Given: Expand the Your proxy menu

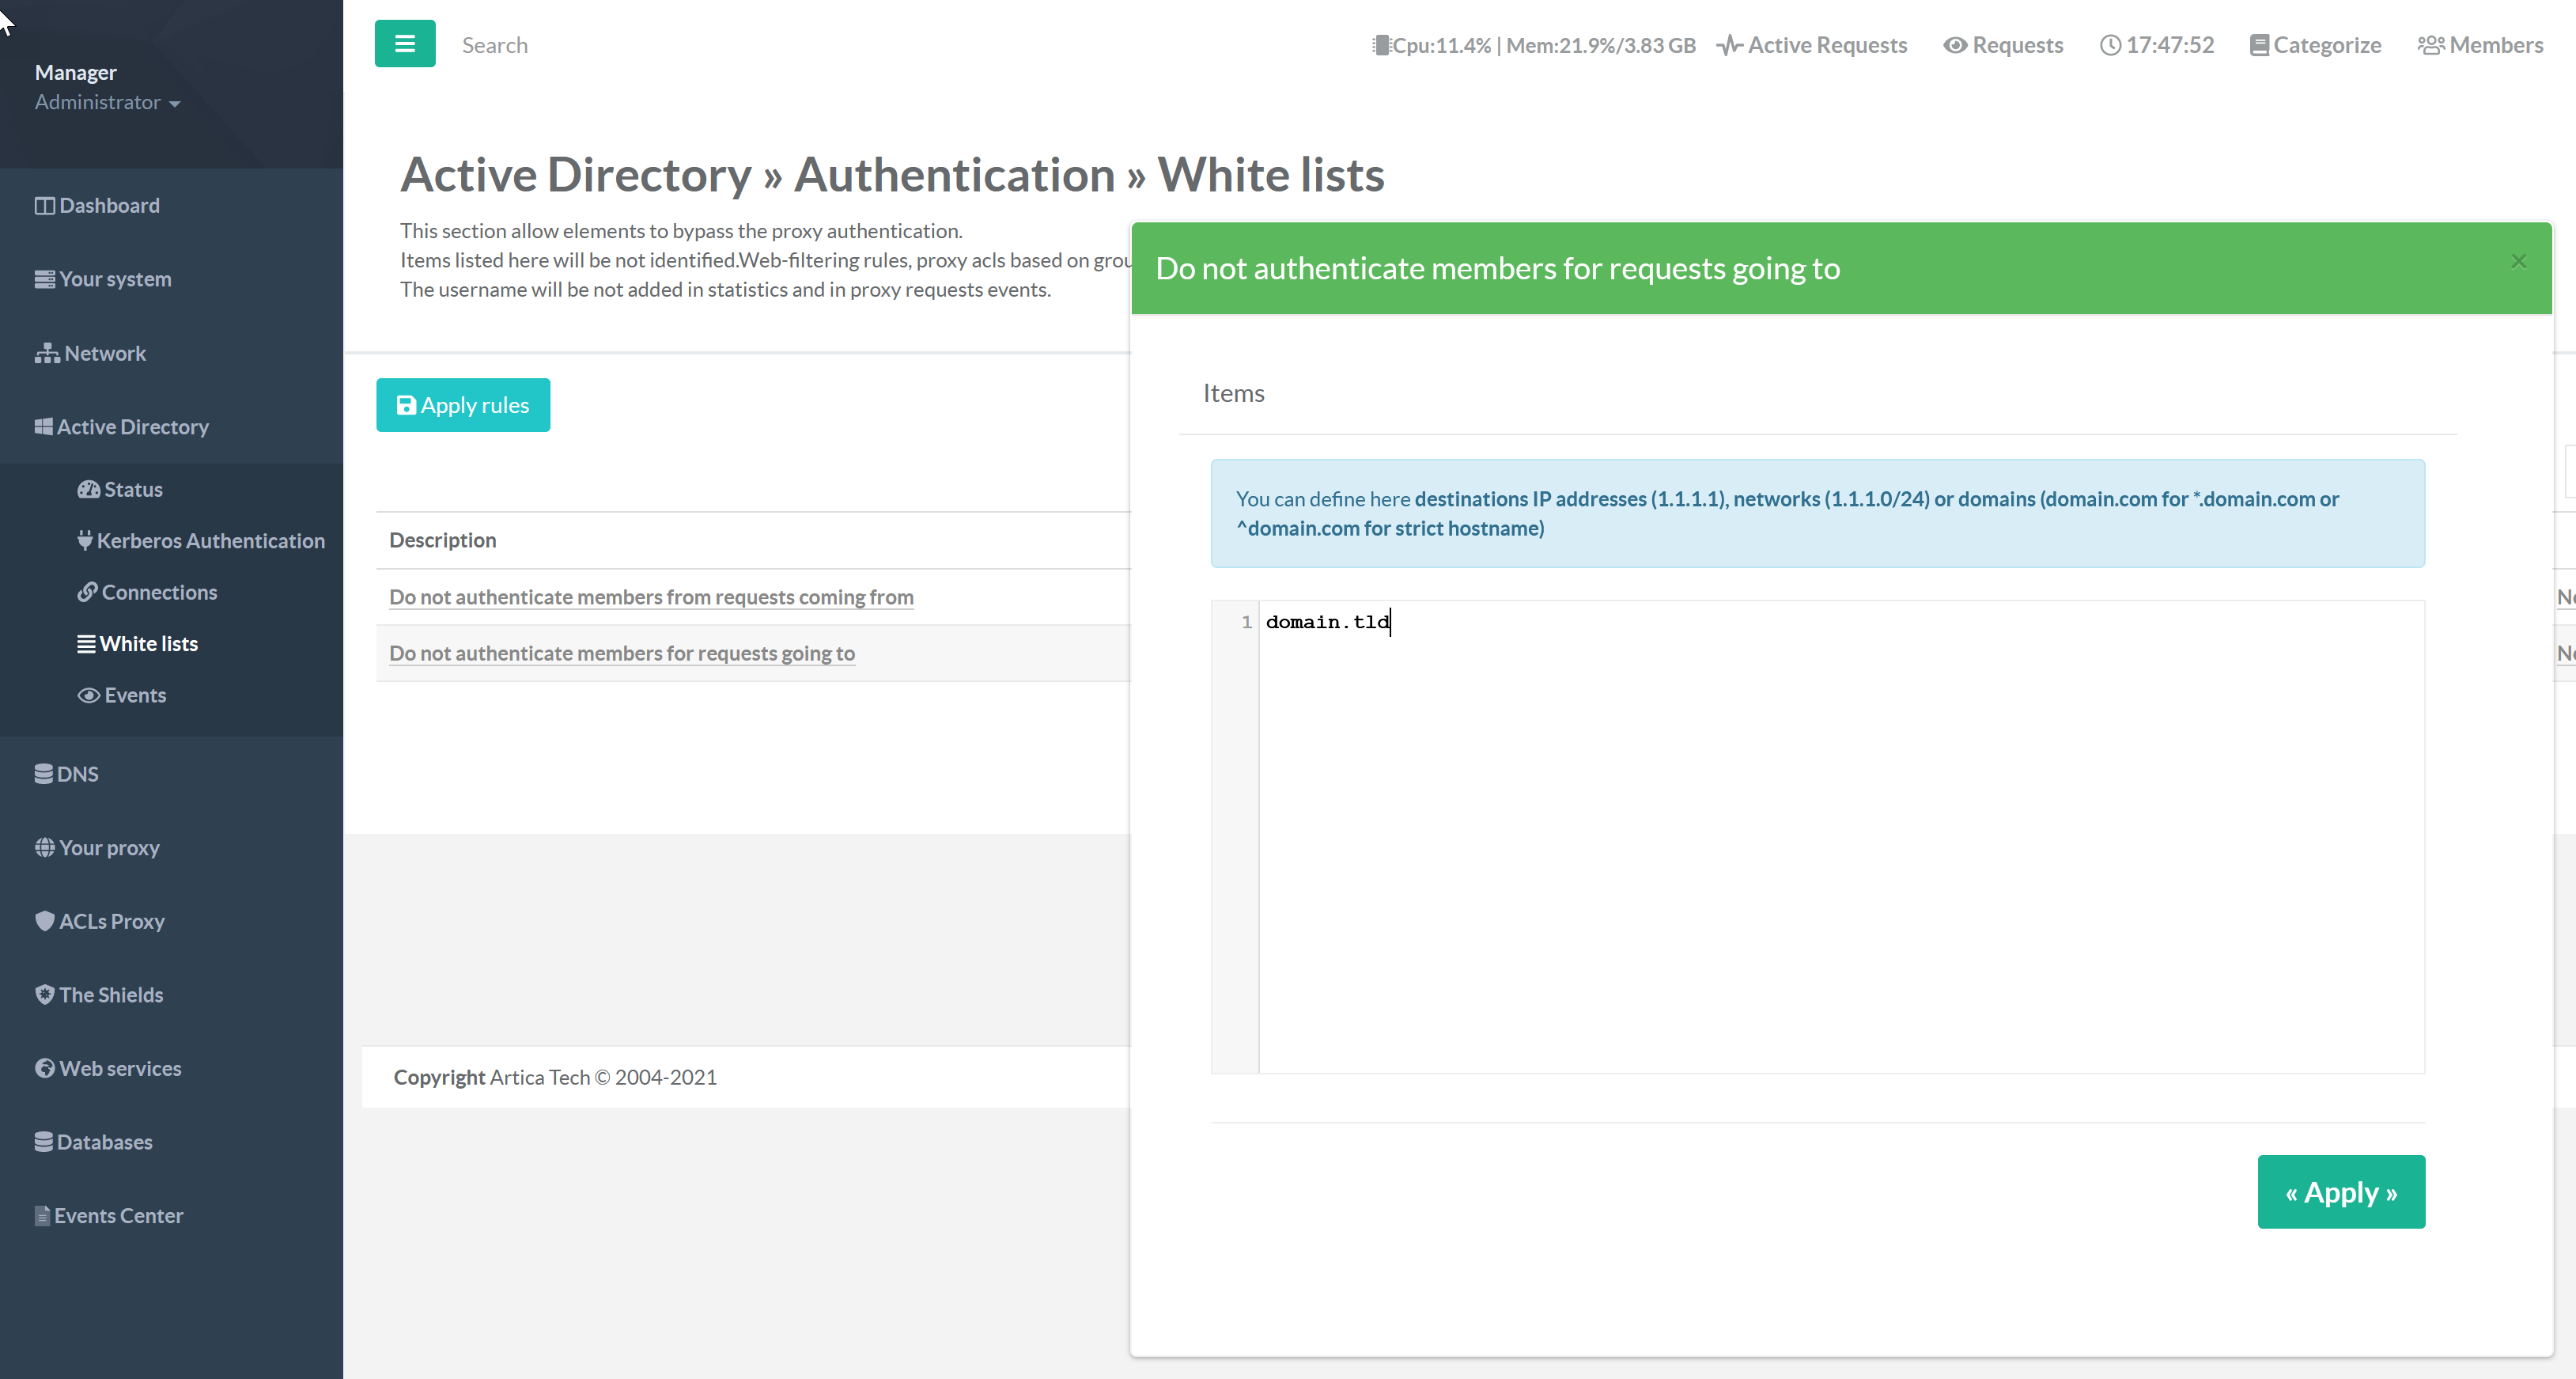Looking at the screenshot, I should tap(108, 847).
